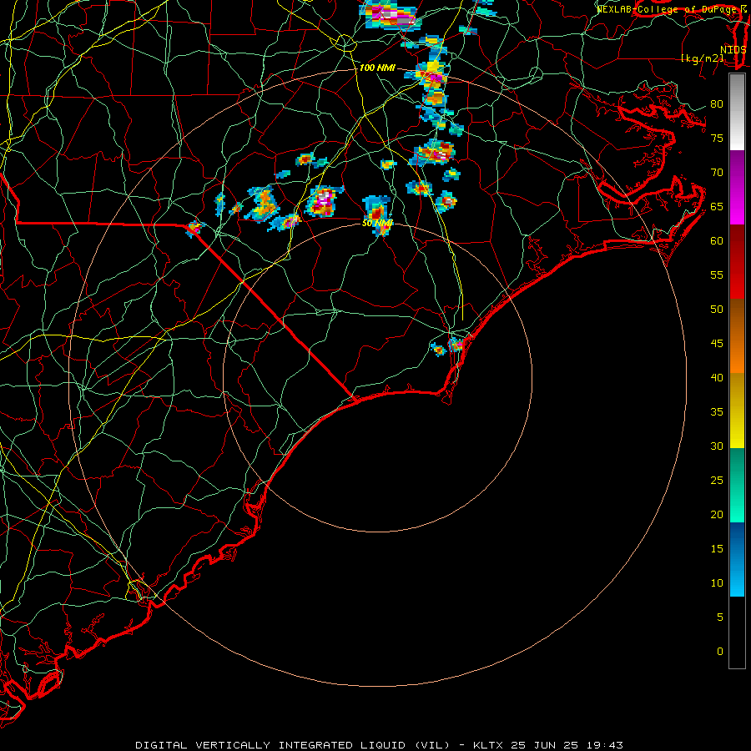Select the green segment of color scale
This screenshot has width=751, height=751.
[737, 485]
